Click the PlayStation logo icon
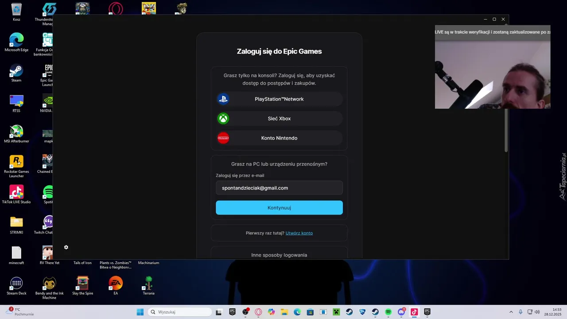The height and width of the screenshot is (319, 567). point(223,99)
